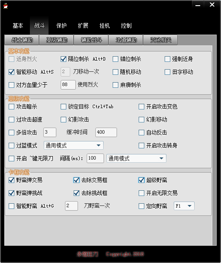Click the 刀移动一次 count field

pyautogui.click(x=65, y=72)
